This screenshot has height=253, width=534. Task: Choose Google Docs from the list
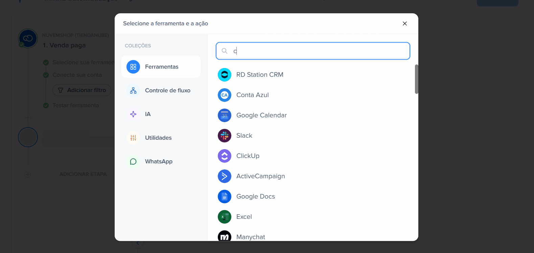[313, 197]
